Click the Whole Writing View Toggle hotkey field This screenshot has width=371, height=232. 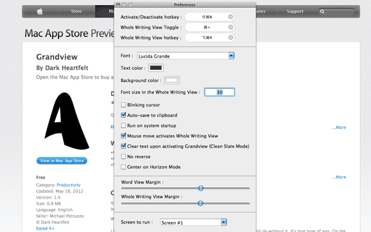[x=209, y=27]
